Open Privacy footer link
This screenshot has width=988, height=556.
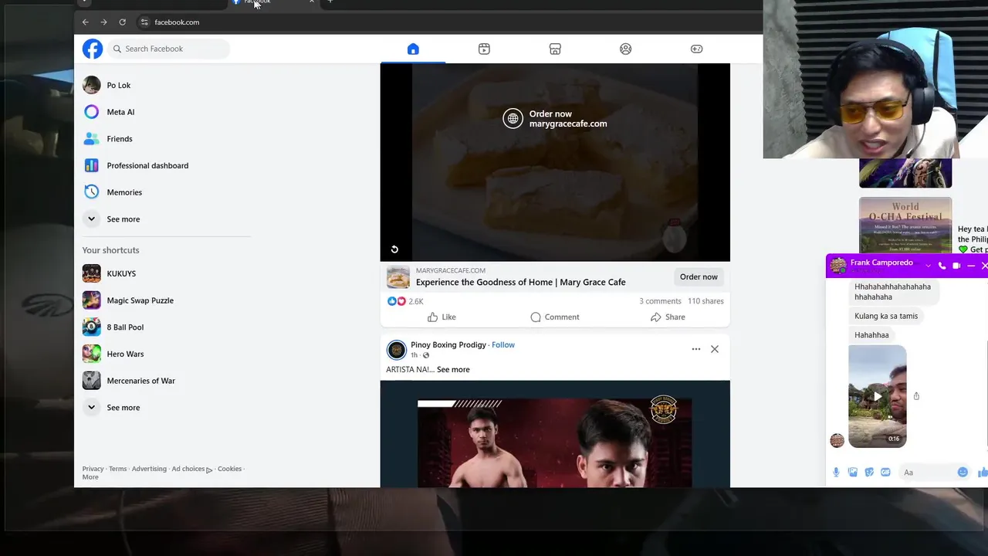pyautogui.click(x=93, y=469)
